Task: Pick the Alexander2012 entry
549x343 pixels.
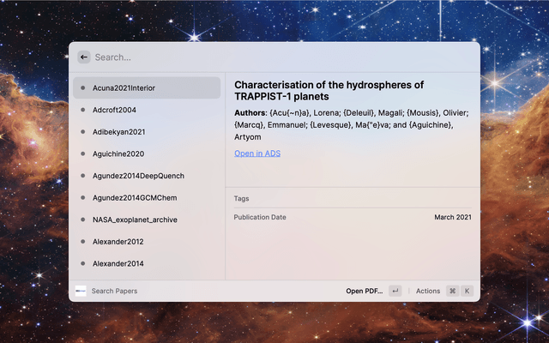Action: click(118, 242)
